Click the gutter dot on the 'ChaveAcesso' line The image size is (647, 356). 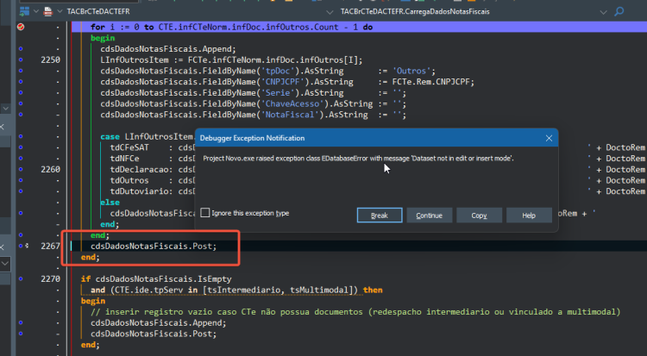coord(21,103)
